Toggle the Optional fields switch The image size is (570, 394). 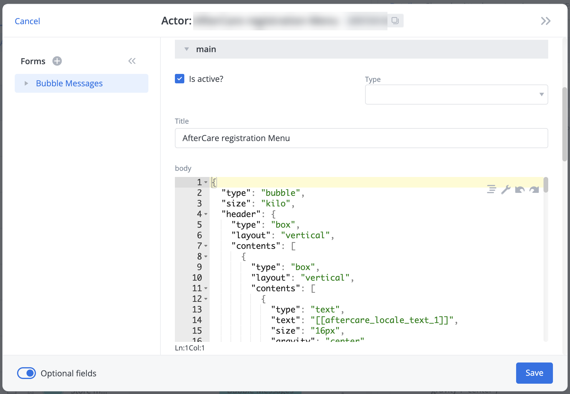coord(26,373)
